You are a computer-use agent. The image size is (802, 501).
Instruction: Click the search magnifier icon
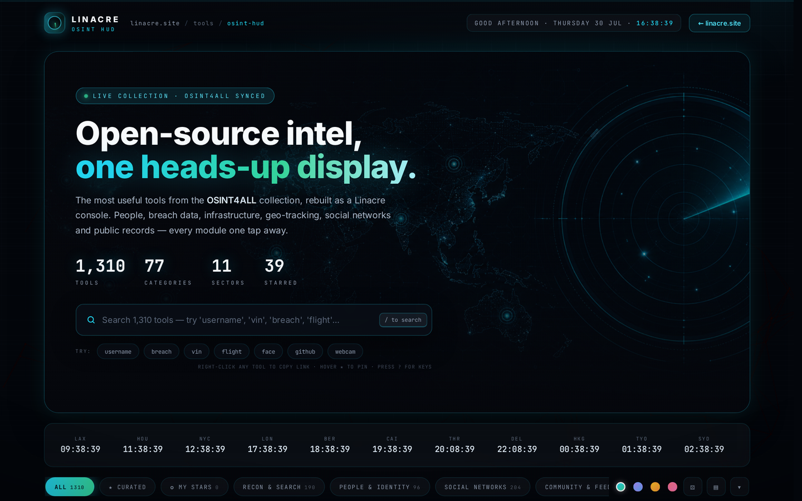(91, 320)
